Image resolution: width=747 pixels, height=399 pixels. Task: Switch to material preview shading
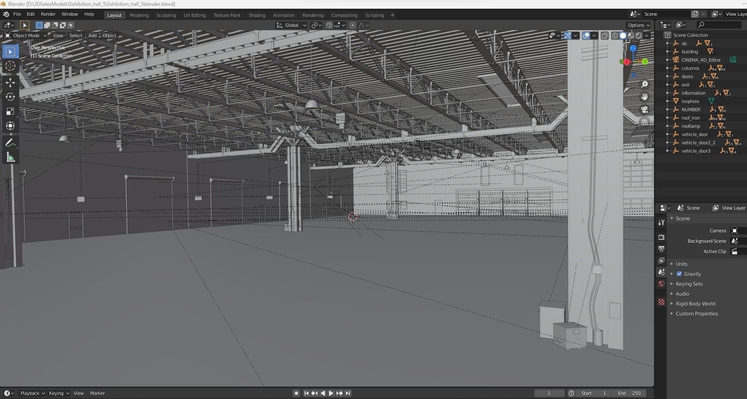point(631,36)
